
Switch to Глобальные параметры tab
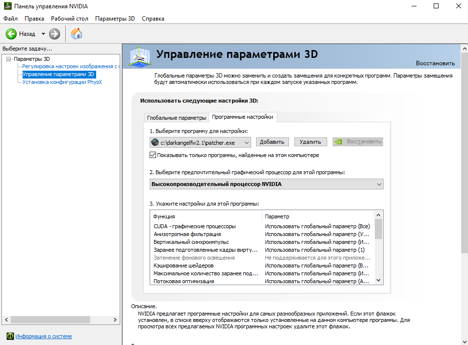[x=177, y=118]
